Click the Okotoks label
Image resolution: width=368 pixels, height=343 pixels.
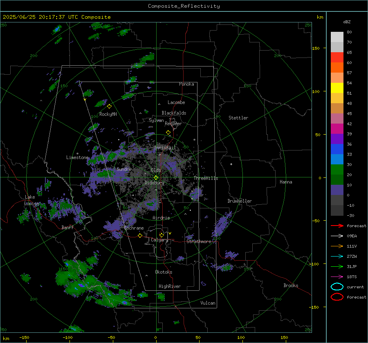click(x=164, y=272)
